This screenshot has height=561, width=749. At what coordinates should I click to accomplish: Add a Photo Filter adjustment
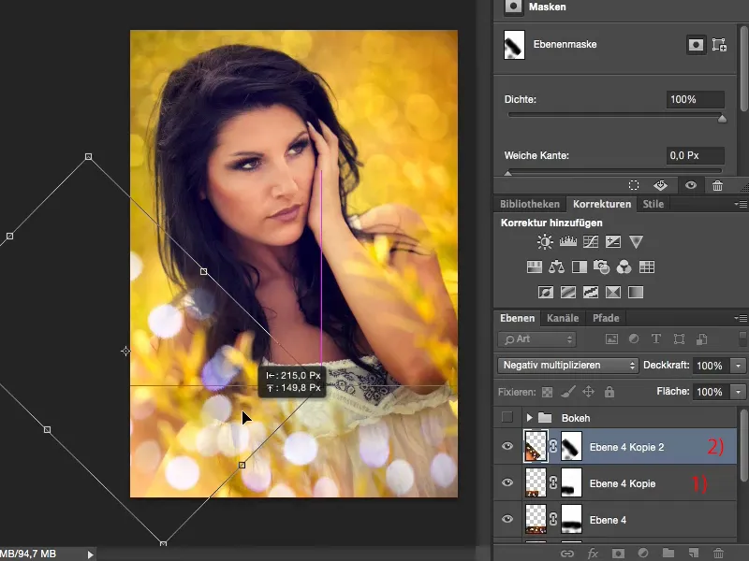click(x=601, y=267)
